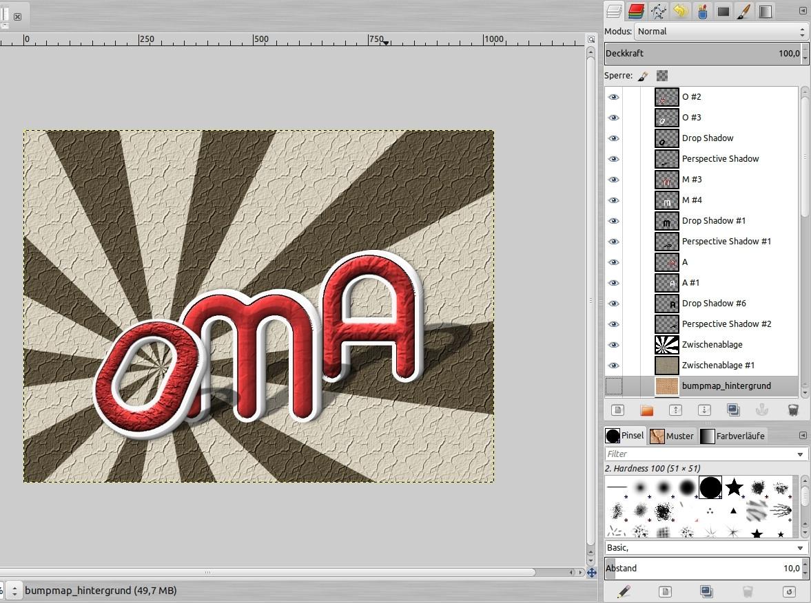Toggle the lock pixels brush icon
Screen dimensions: 811x603
point(643,76)
